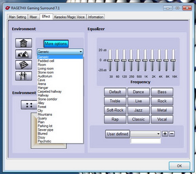Pick Sewer pipe environment
This screenshot has height=174, width=196.
pyautogui.click(x=60, y=130)
